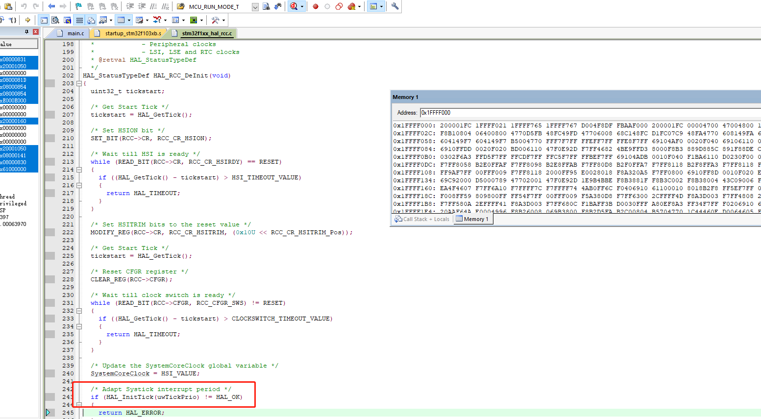
Task: Clear all bookmarks
Action: tap(114, 6)
